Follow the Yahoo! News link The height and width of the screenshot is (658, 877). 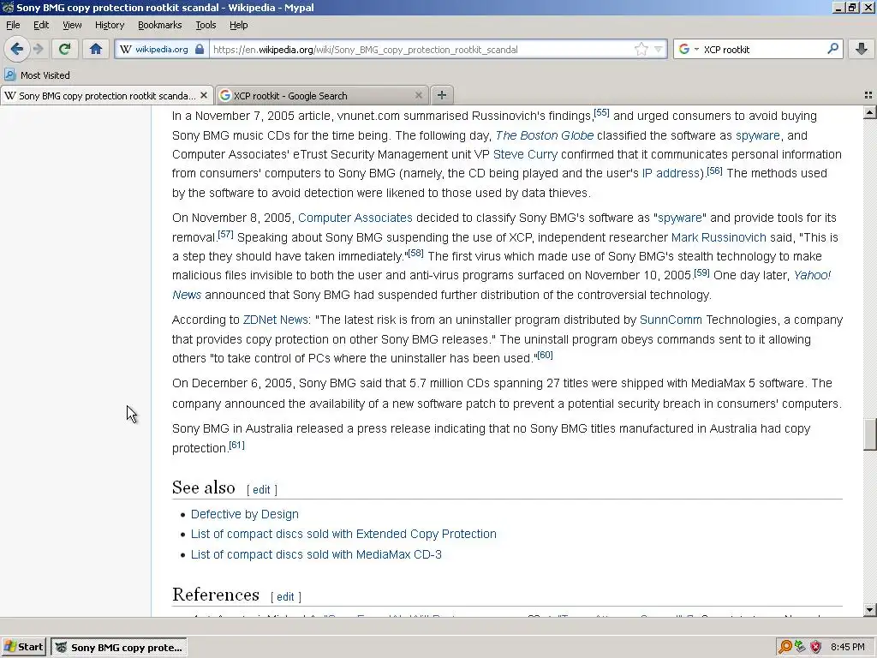pos(812,275)
